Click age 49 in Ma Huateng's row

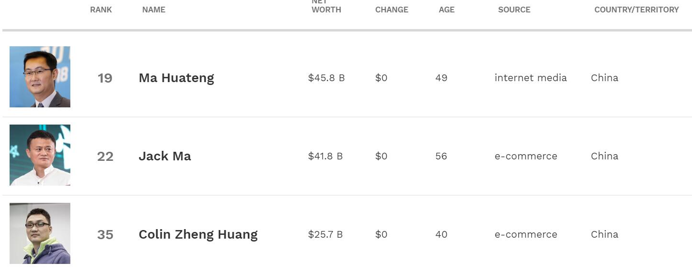[441, 78]
